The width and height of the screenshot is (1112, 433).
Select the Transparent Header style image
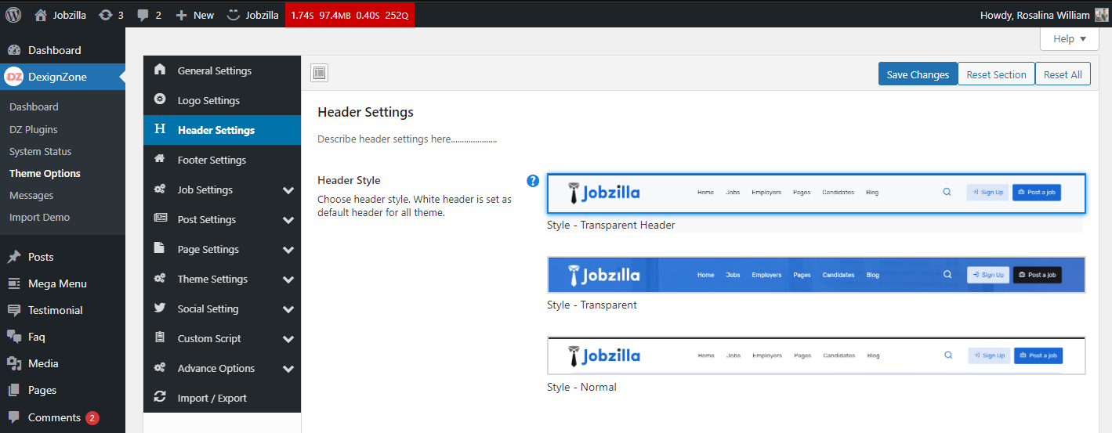pos(816,193)
